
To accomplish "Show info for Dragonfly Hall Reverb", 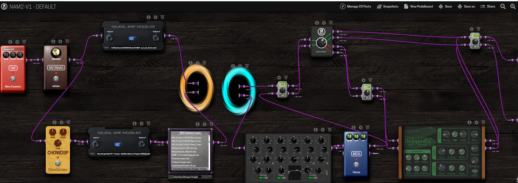I will [469, 123].
